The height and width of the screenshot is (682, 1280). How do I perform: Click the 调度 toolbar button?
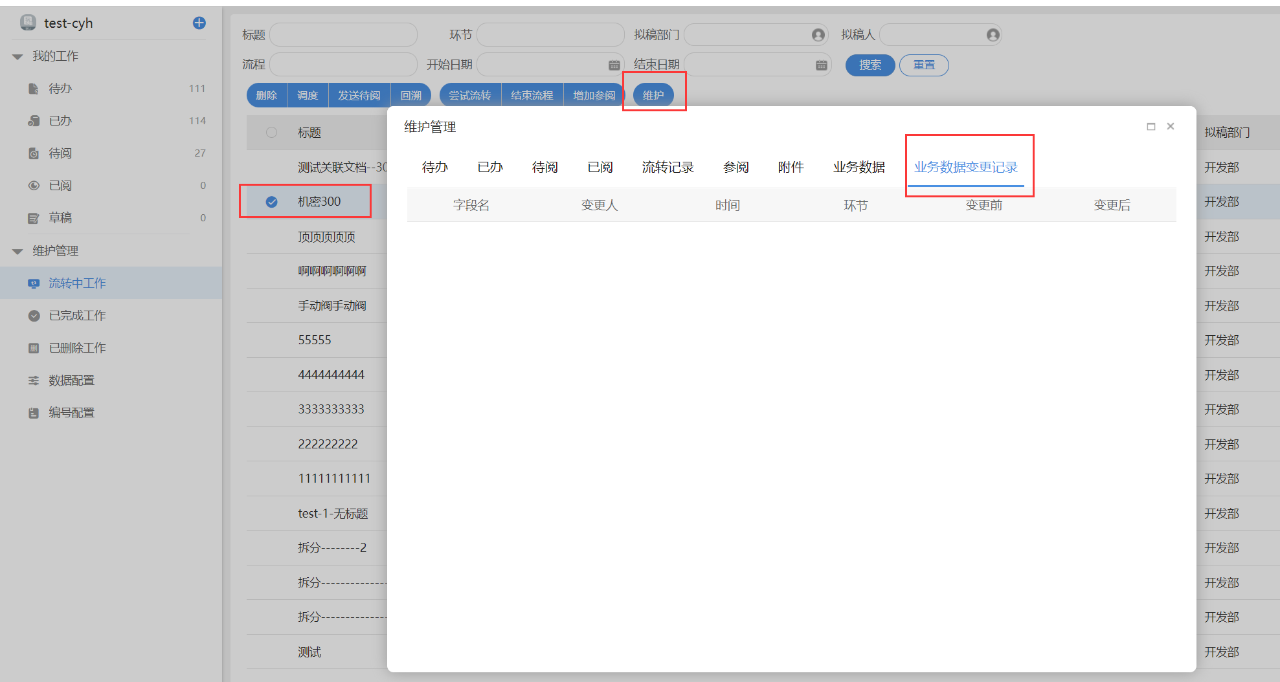(x=308, y=96)
